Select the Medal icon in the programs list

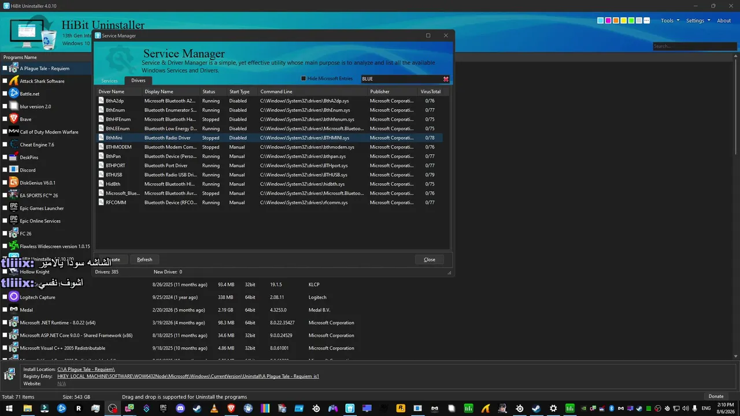[14, 310]
